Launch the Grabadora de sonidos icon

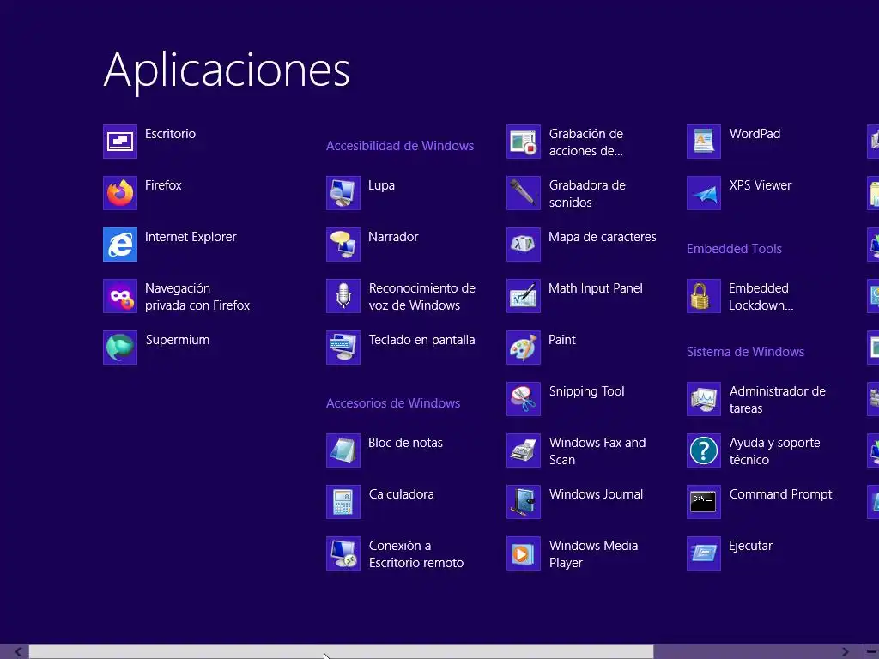(524, 193)
